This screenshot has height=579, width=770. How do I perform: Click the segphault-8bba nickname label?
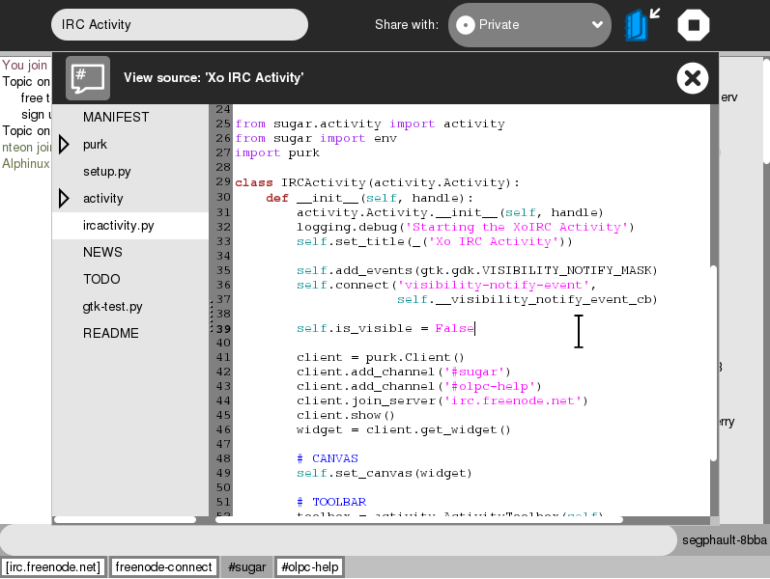pos(724,540)
